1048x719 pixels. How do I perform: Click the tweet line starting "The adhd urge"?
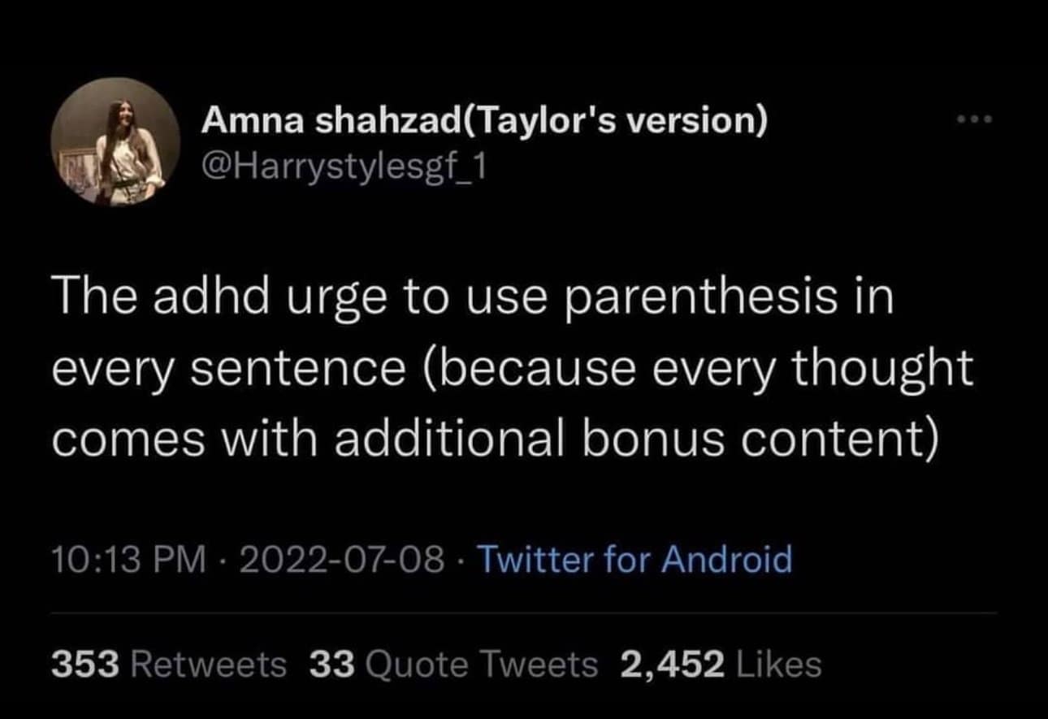pos(474,297)
